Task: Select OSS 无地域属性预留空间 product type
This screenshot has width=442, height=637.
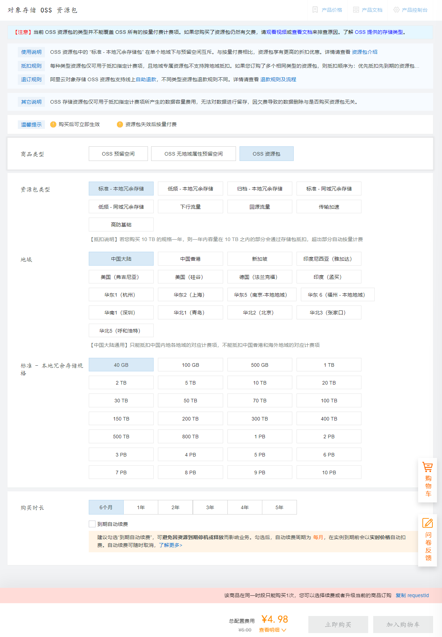Action: click(x=194, y=154)
